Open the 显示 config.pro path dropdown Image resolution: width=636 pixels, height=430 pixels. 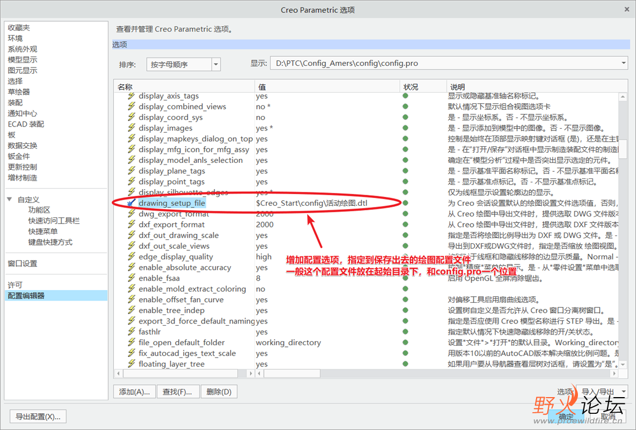(x=623, y=63)
